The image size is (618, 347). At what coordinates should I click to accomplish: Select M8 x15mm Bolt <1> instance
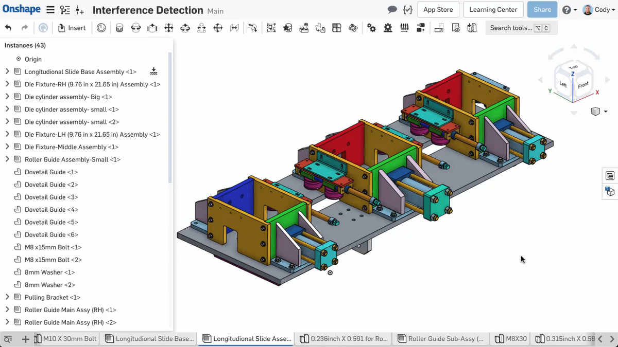tap(53, 247)
